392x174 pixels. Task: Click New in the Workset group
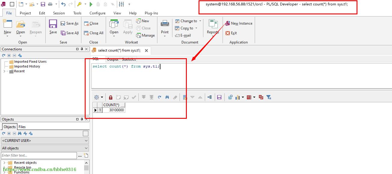click(x=143, y=21)
